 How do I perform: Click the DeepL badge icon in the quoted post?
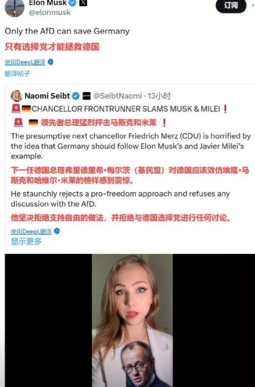tap(57, 231)
